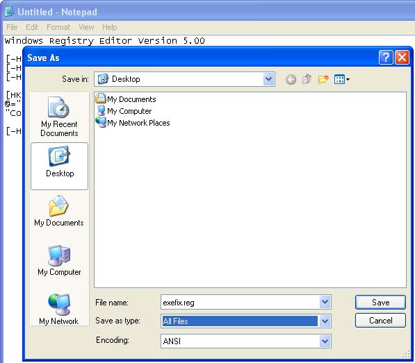The image size is (415, 363).
Task: Click the Cancel button
Action: (380, 321)
